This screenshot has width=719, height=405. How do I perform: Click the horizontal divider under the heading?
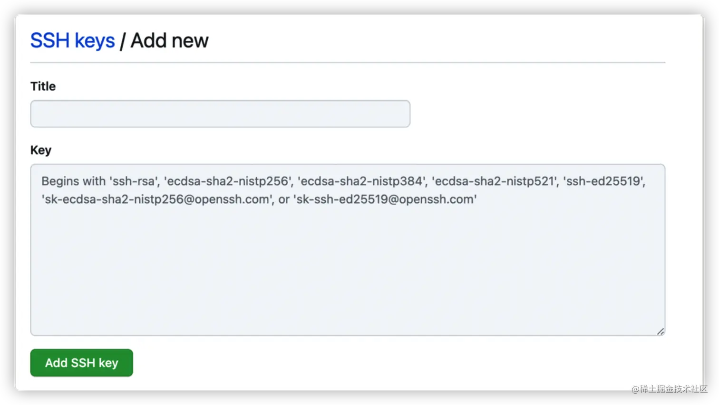(x=347, y=61)
